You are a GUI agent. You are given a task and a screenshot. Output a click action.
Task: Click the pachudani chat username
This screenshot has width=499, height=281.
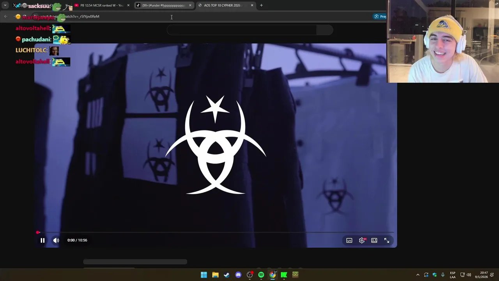[x=36, y=39]
